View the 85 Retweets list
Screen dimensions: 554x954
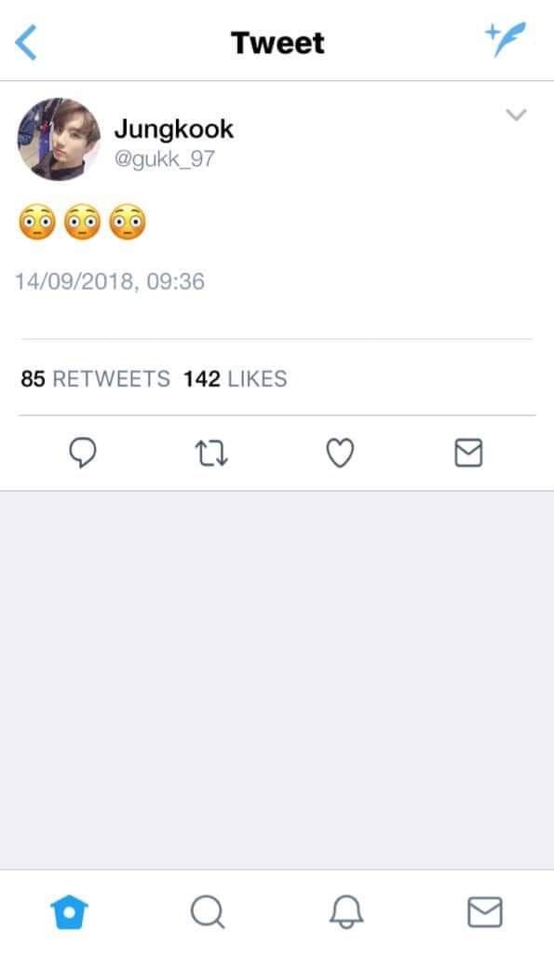coord(96,378)
